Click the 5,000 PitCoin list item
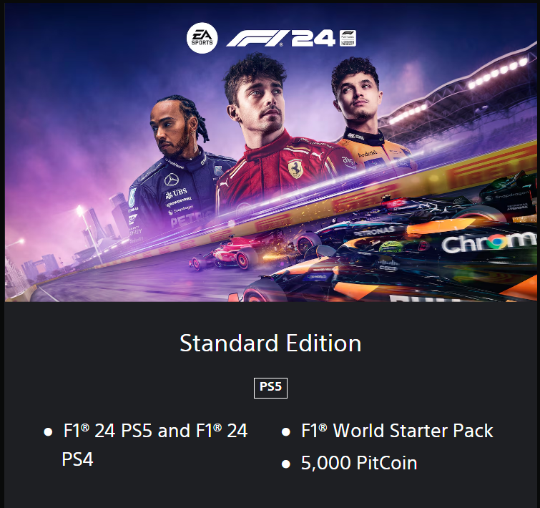 pyautogui.click(x=359, y=463)
